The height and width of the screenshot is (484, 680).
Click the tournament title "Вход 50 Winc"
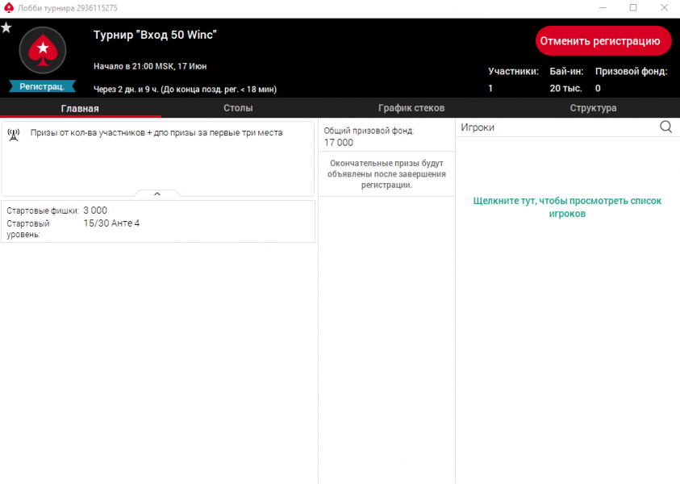tap(156, 35)
